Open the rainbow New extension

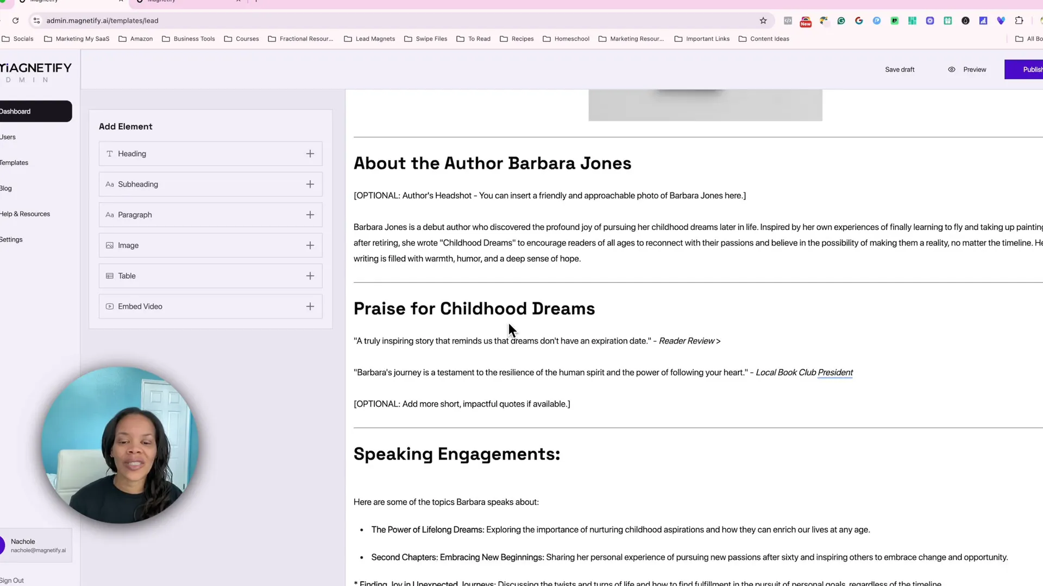806,21
